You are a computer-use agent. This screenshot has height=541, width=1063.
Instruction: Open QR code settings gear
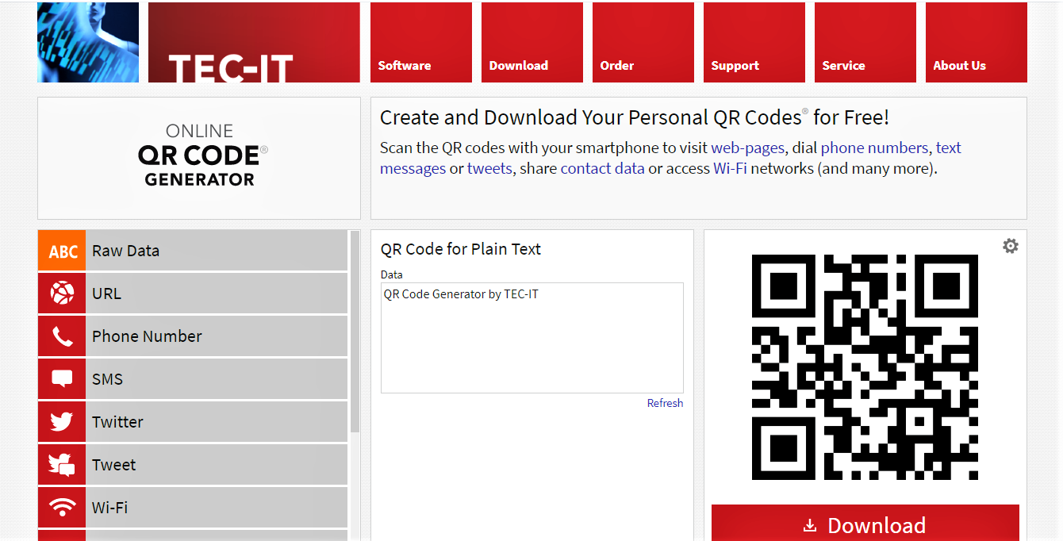[x=1010, y=246]
